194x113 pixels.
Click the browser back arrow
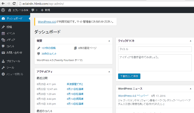3,4
